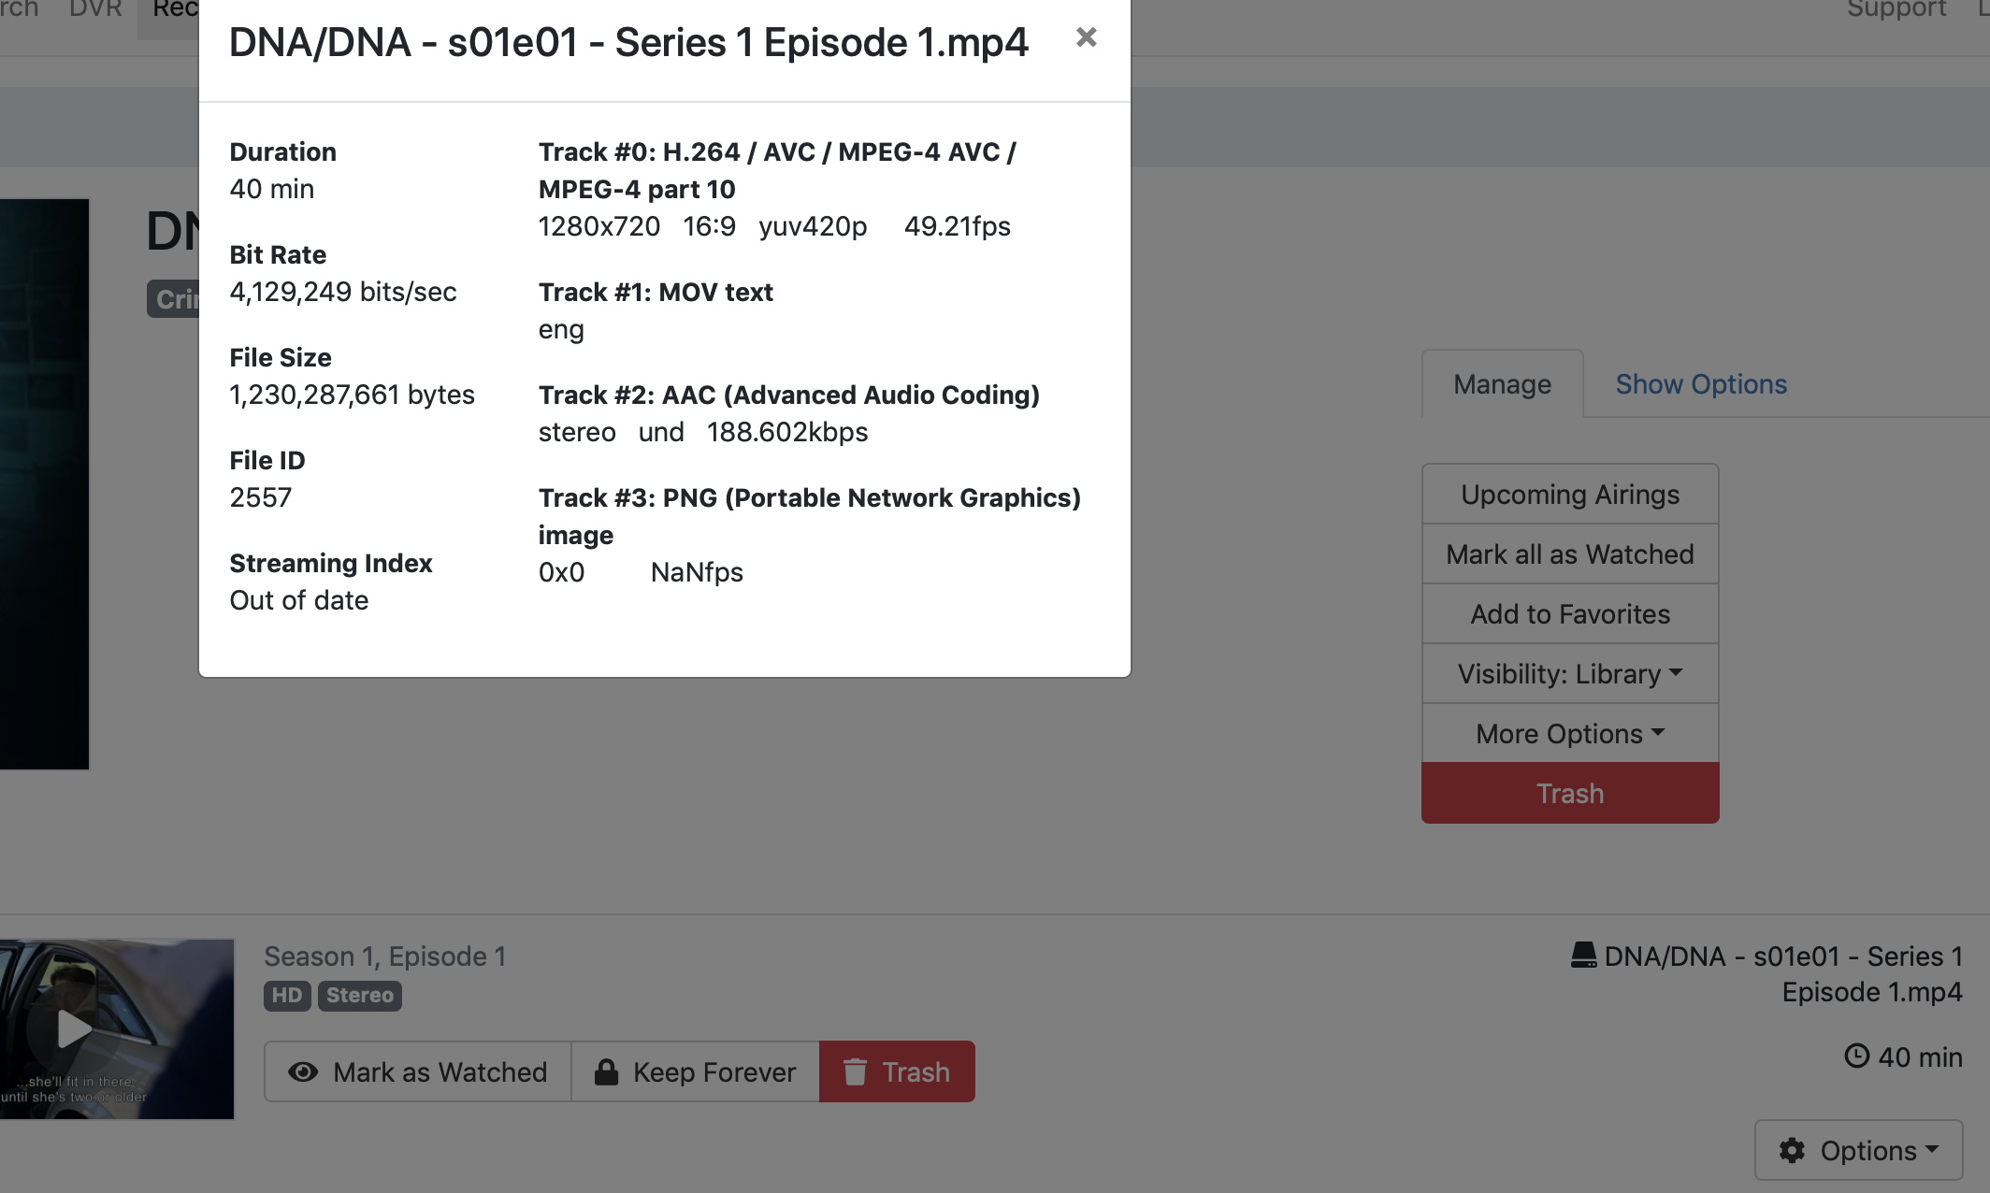The width and height of the screenshot is (1990, 1193).
Task: Open the Options dropdown caret
Action: (1932, 1150)
